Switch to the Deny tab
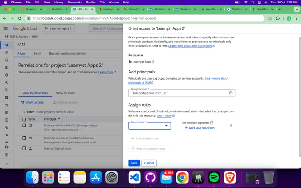 37,53
